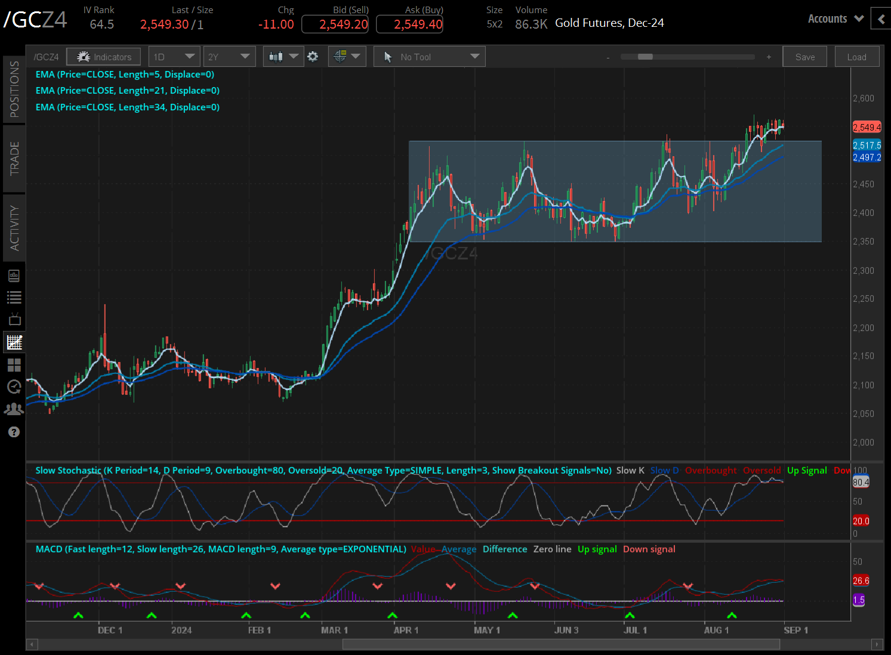
Task: Toggle Slow D line on the stochastic
Action: (664, 470)
